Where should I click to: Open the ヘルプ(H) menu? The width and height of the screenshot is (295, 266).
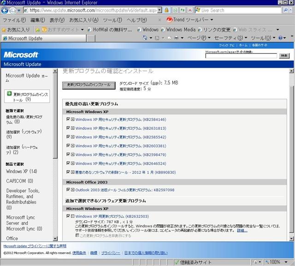(x=136, y=20)
